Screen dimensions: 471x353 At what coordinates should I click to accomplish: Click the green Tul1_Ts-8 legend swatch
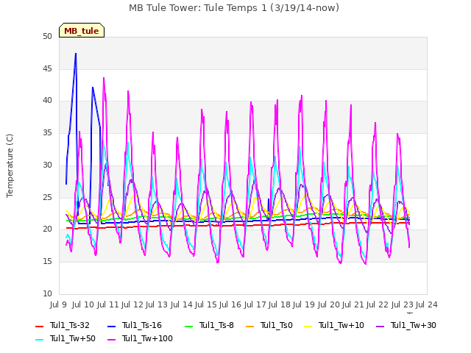tap(188, 326)
